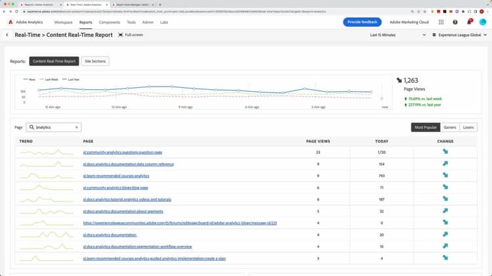Viewport: 492px width, 276px height.
Task: Open the data column reference page link
Action: pos(129,165)
